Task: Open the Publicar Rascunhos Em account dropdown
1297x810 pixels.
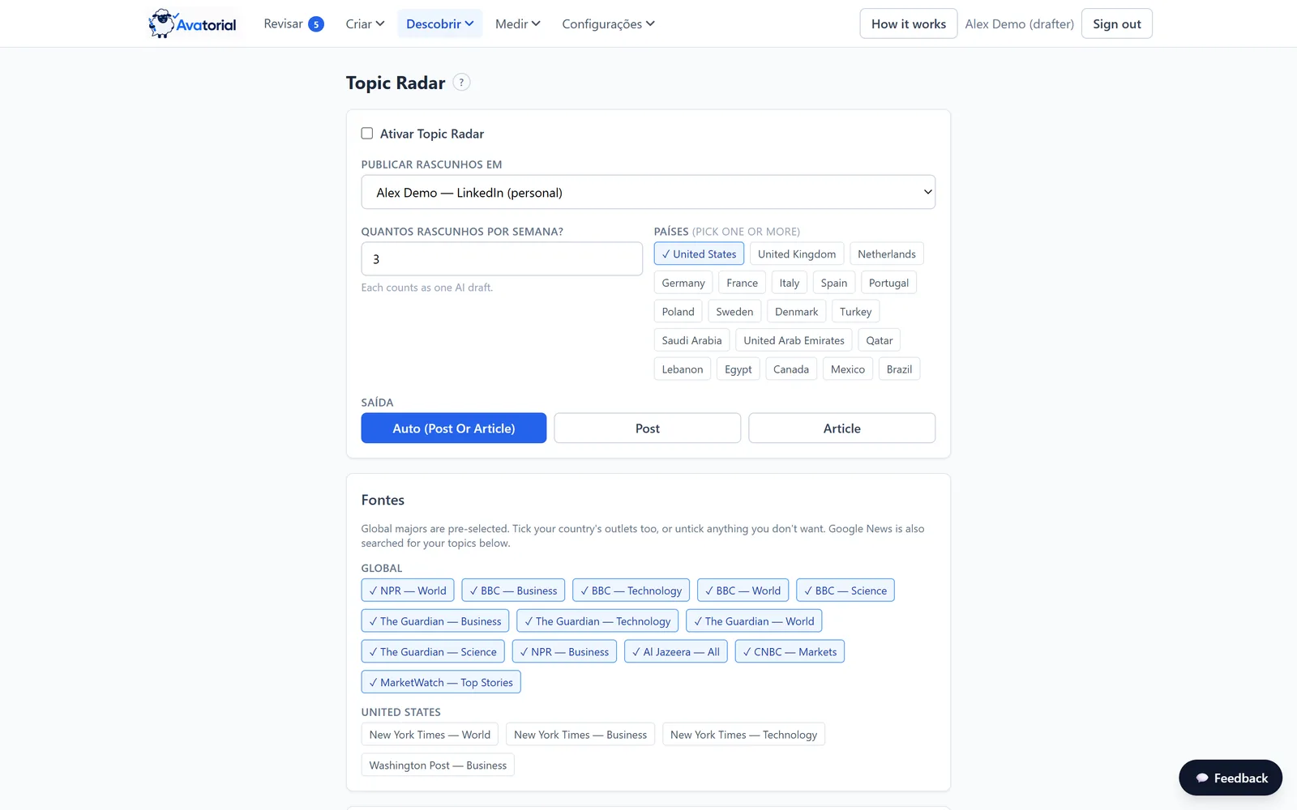Action: pos(648,193)
